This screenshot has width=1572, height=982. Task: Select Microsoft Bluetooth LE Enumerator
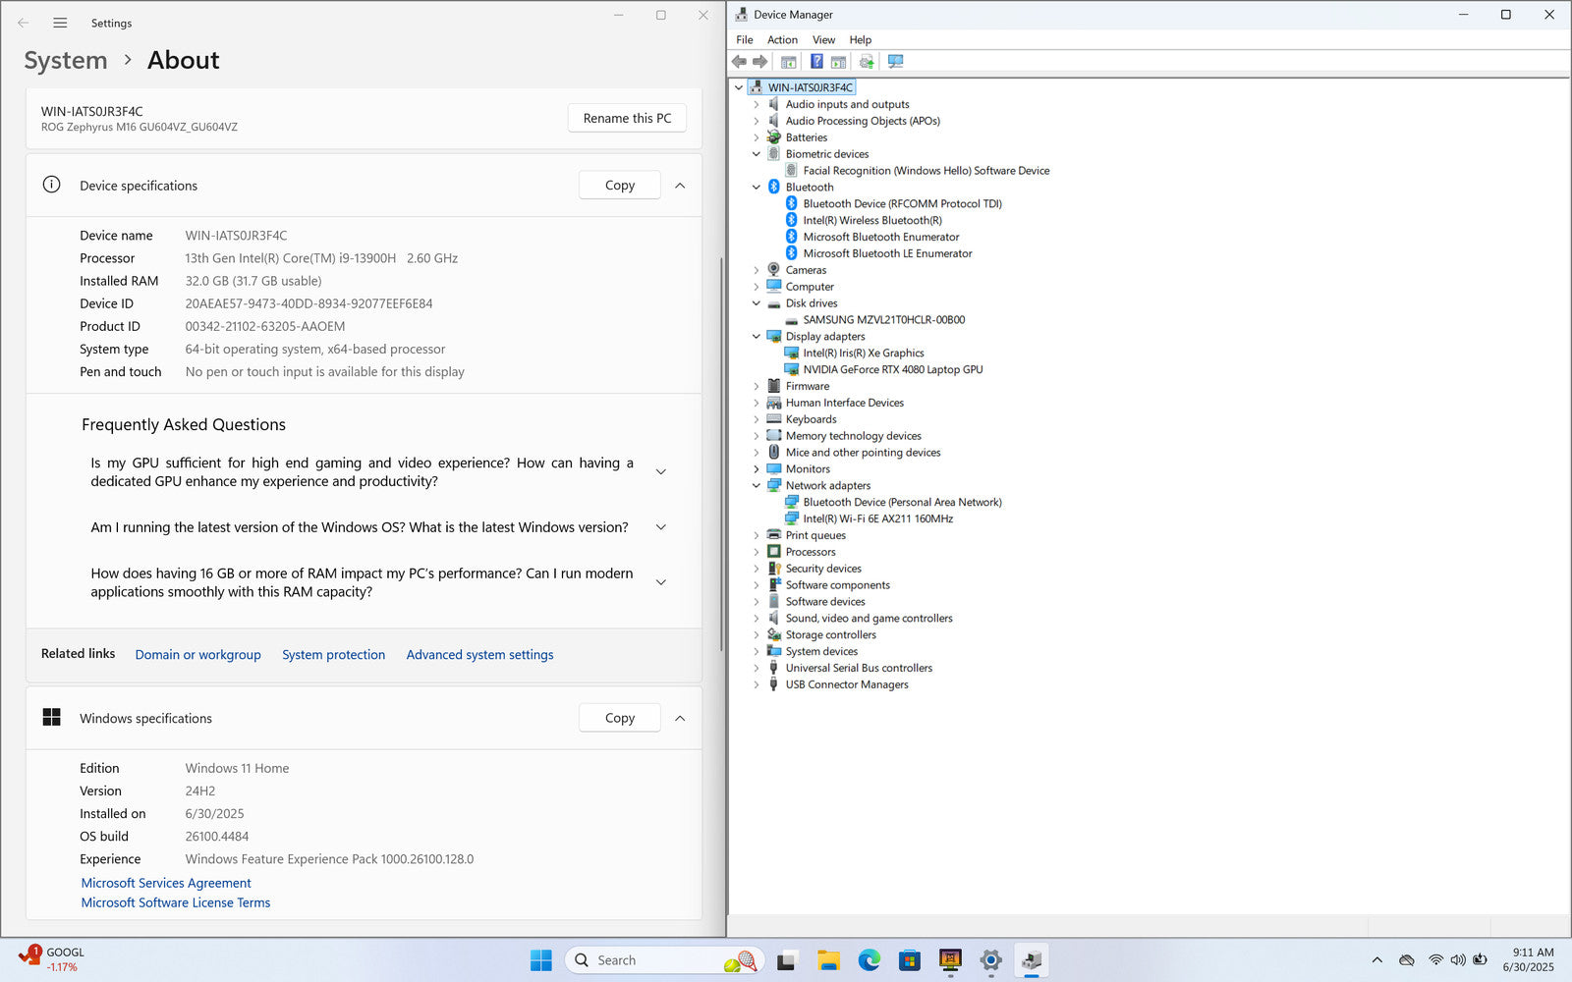tap(888, 253)
